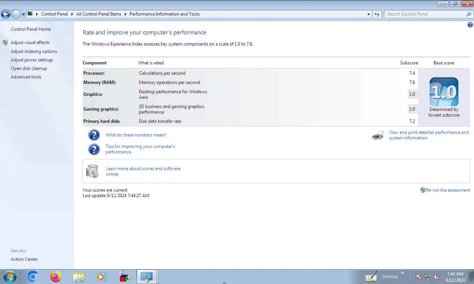Open Tips for improving your computer's performance
Screen dimensions: 474x284
(140, 149)
